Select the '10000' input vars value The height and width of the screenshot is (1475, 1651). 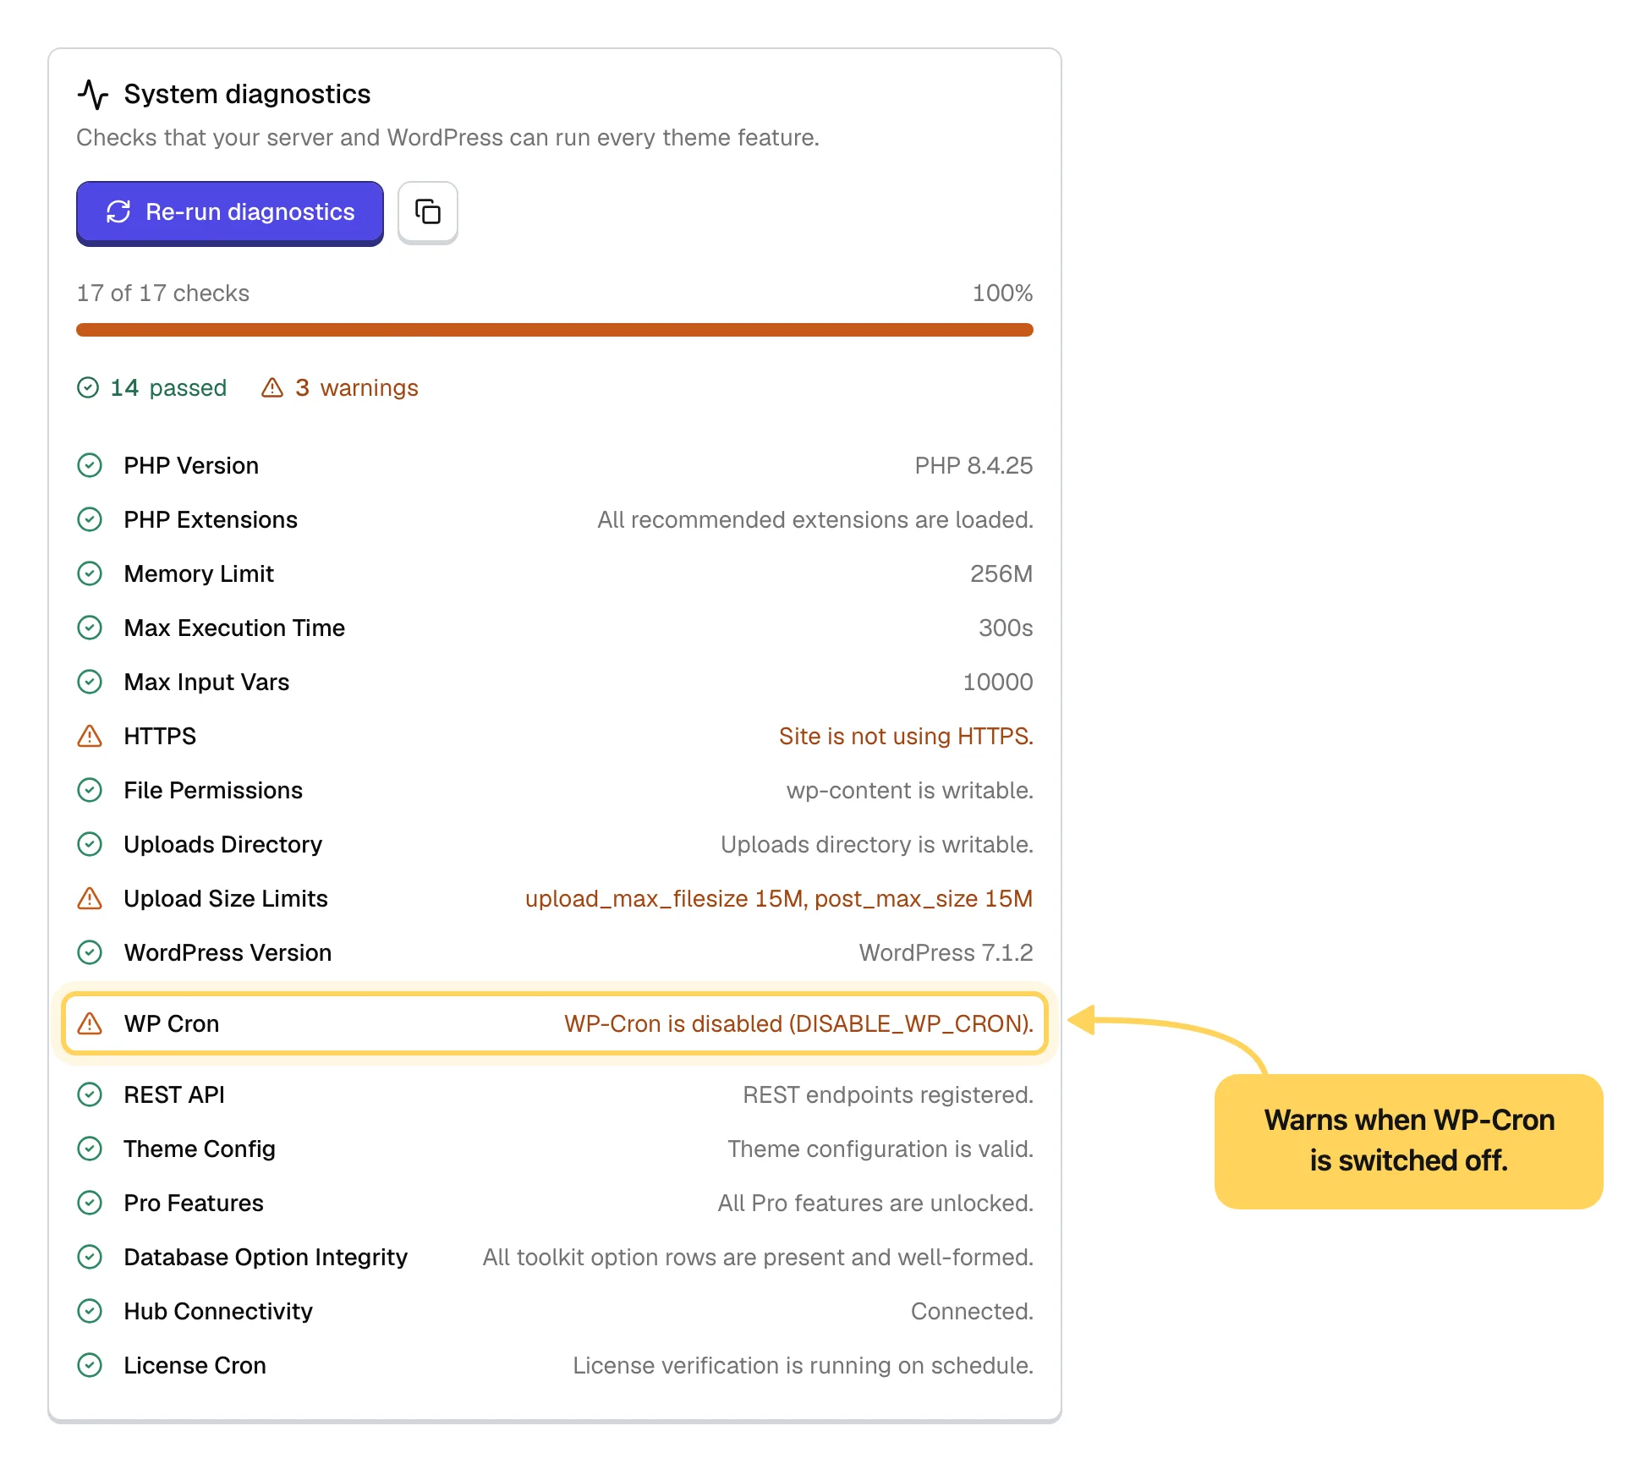click(x=998, y=682)
